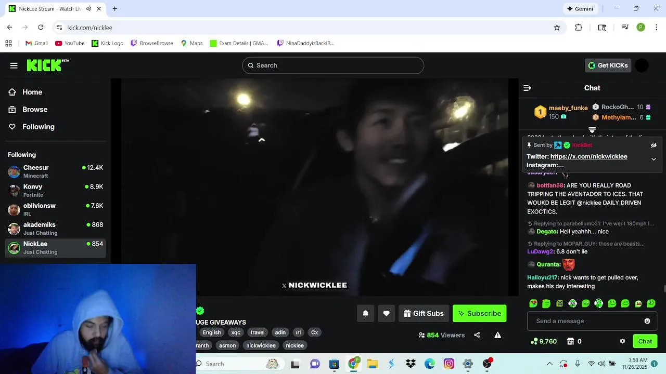This screenshot has width=666, height=374.
Task: Click Gift Subs button
Action: point(424,313)
